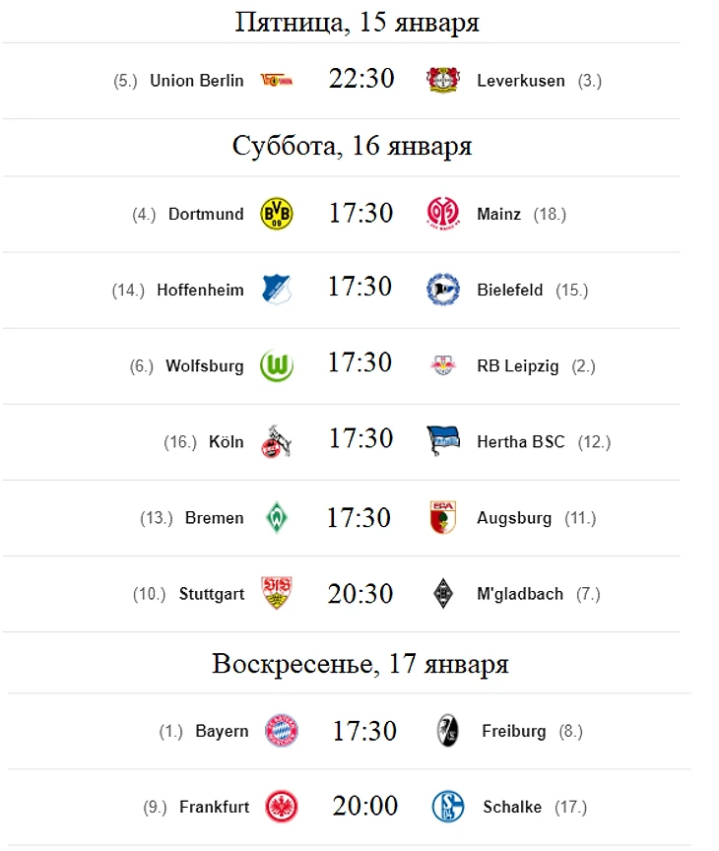Click the Stuttgart VfB crest
Viewport: 719px width, 851px height.
276,593
